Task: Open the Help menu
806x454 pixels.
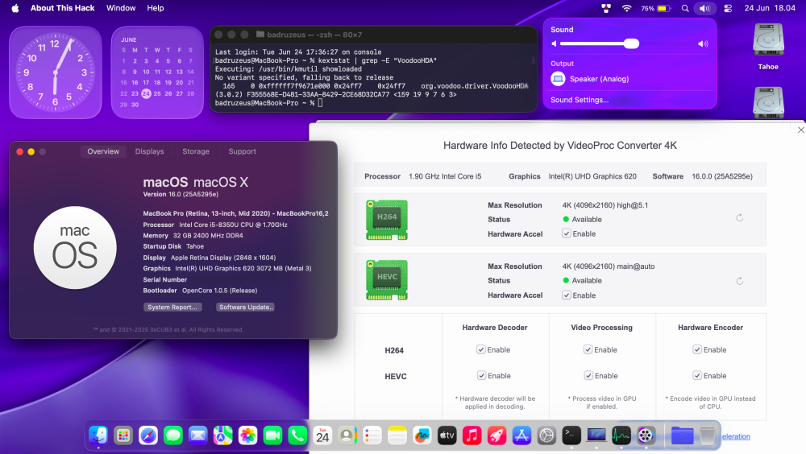Action: tap(156, 8)
